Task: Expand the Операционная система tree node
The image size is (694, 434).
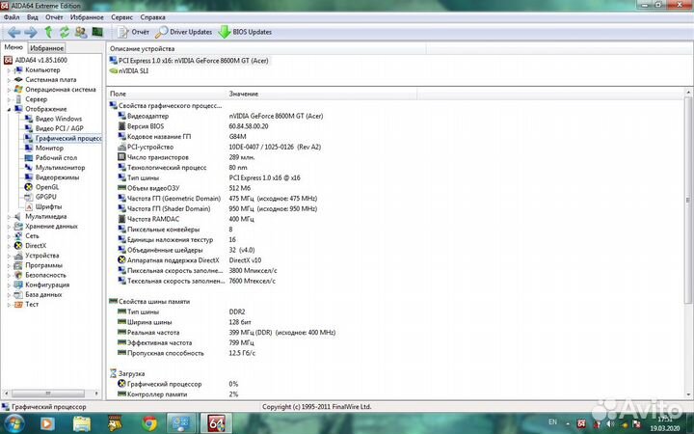Action: (x=9, y=90)
